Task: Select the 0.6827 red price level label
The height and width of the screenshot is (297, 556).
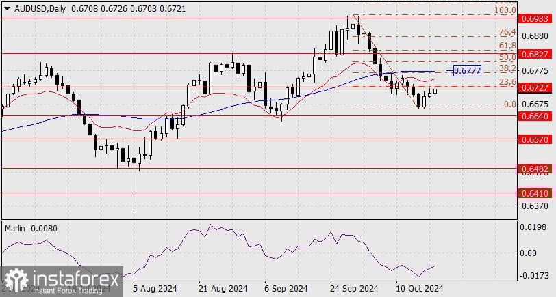Action: click(x=535, y=55)
